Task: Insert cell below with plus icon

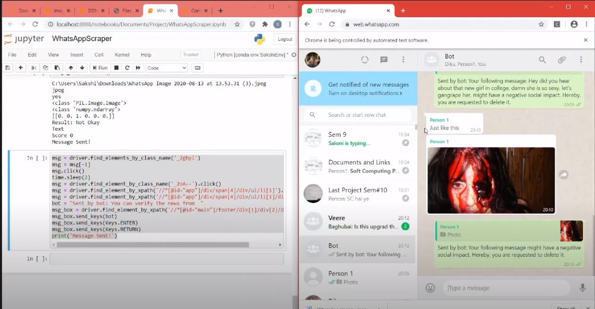Action: (x=20, y=68)
